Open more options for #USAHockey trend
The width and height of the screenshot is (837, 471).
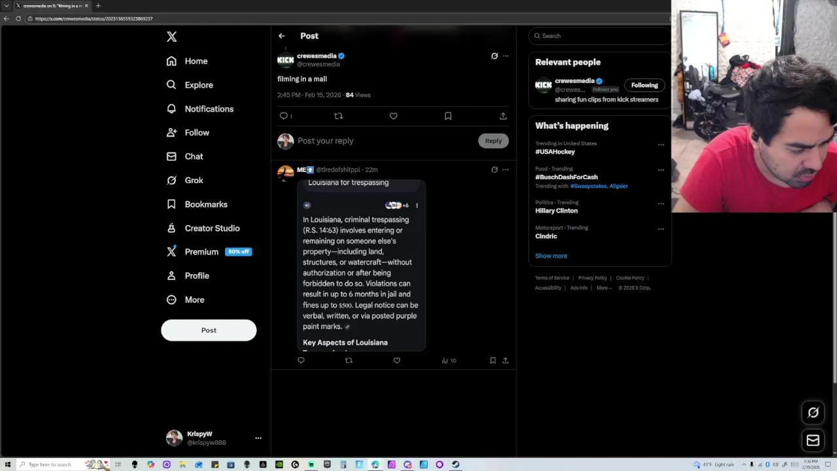point(660,145)
